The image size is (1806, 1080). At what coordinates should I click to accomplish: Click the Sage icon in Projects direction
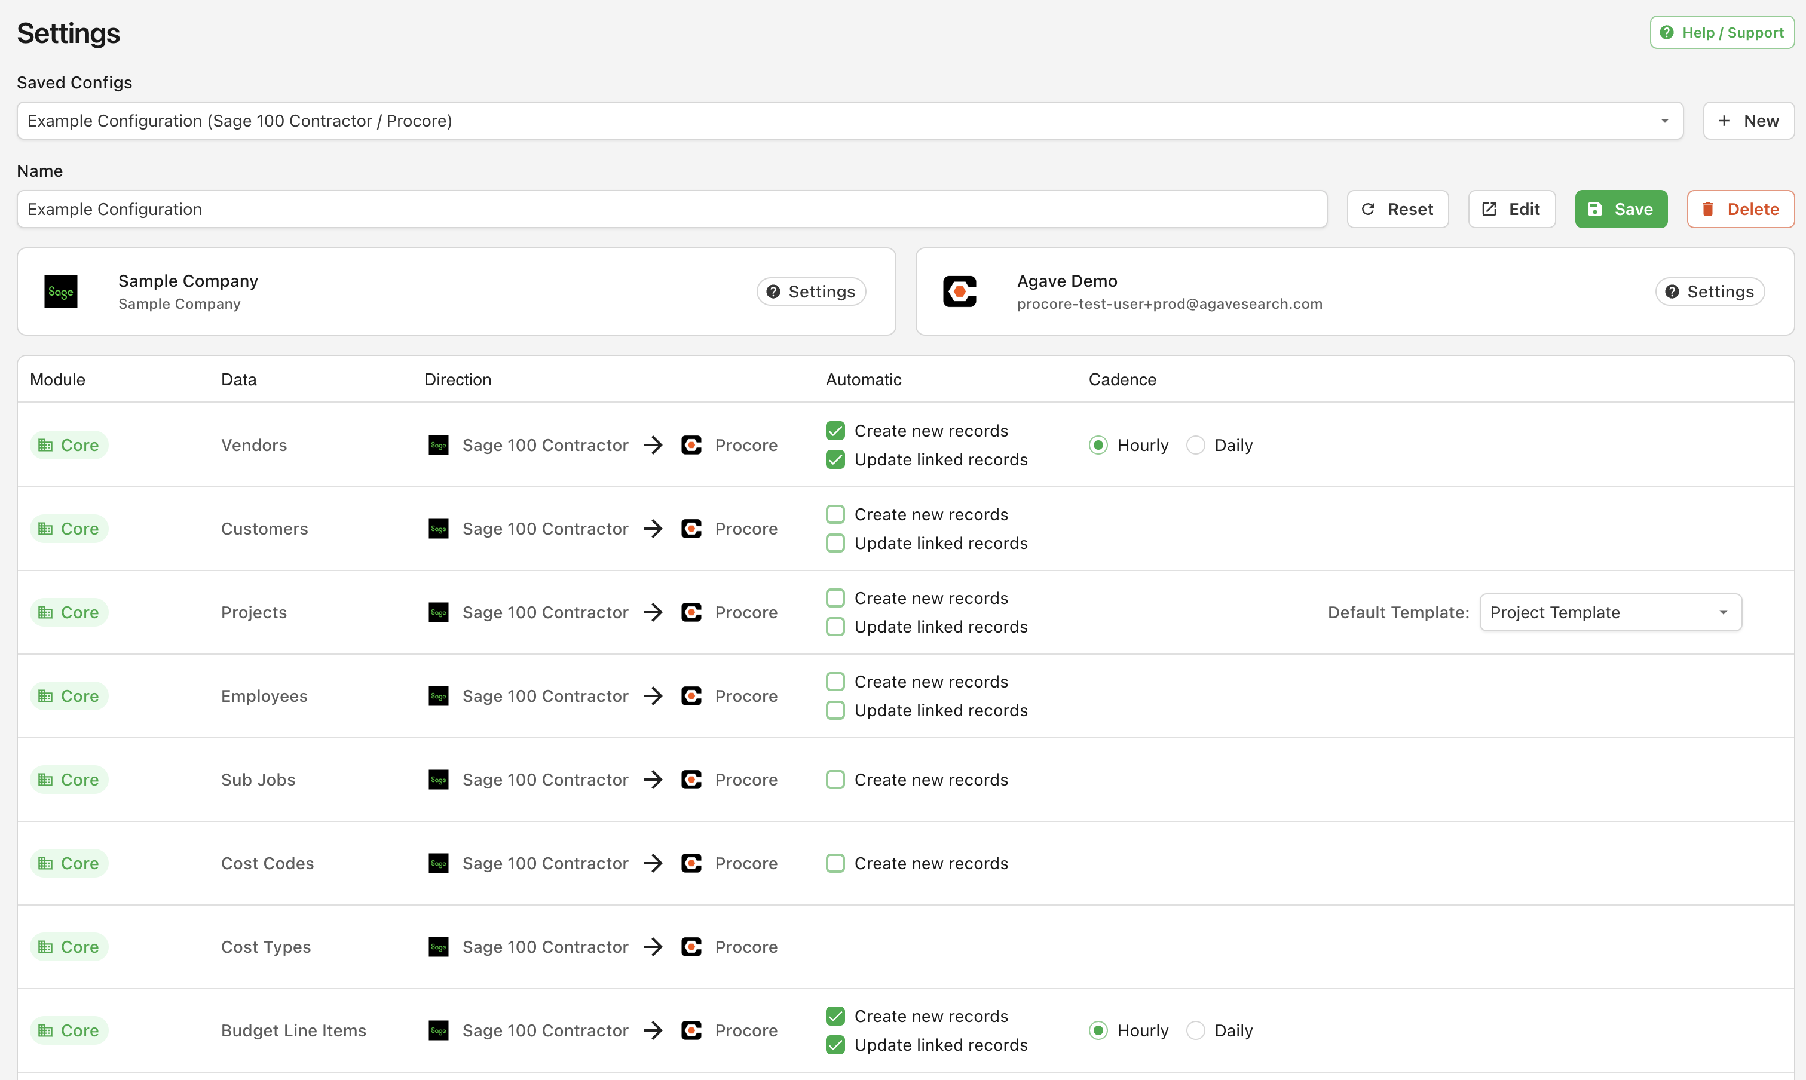[438, 612]
